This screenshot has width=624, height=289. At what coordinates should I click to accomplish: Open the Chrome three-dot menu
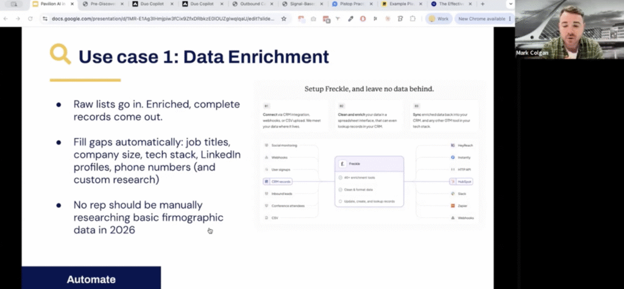click(510, 19)
